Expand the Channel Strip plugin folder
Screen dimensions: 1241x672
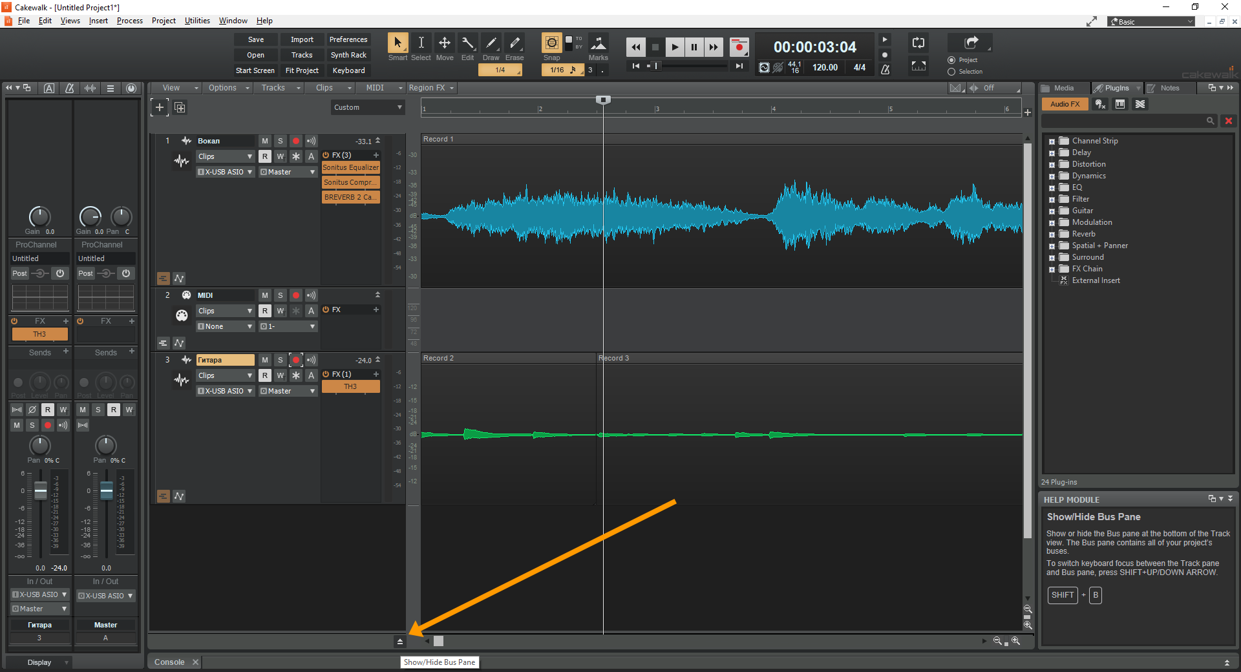[1052, 142]
